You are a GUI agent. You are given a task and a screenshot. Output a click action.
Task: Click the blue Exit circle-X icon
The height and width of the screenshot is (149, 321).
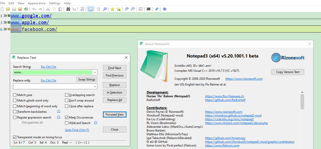tap(164, 9)
